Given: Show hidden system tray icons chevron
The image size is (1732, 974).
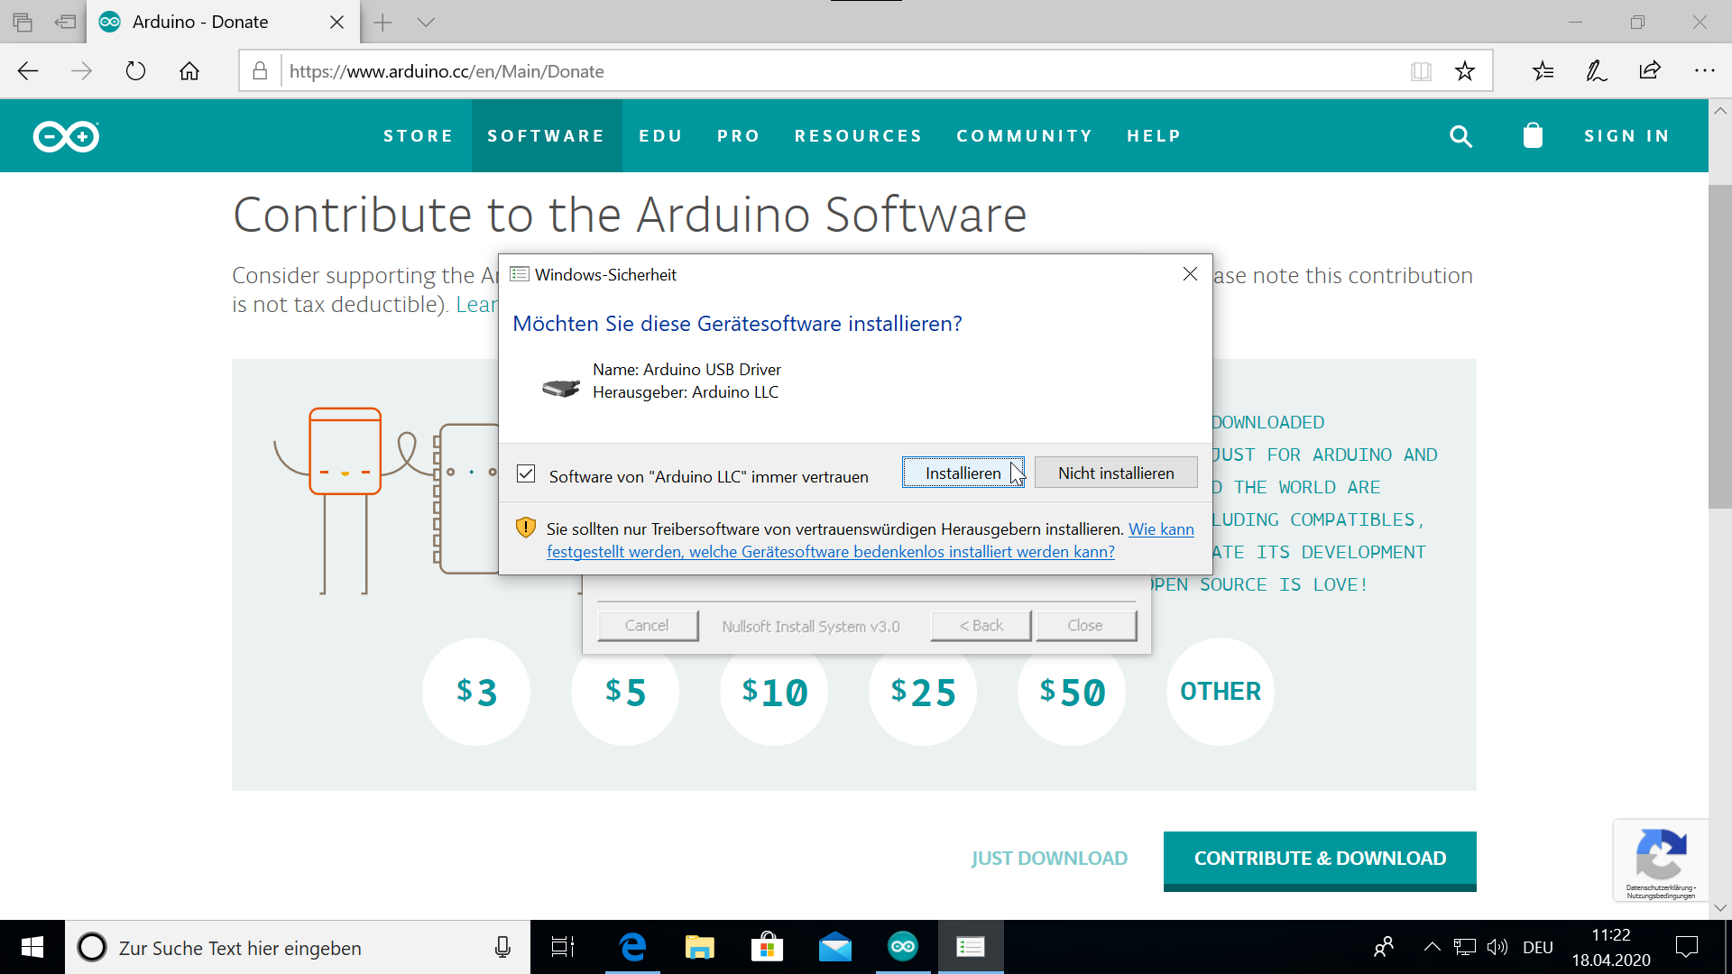Looking at the screenshot, I should (1432, 947).
